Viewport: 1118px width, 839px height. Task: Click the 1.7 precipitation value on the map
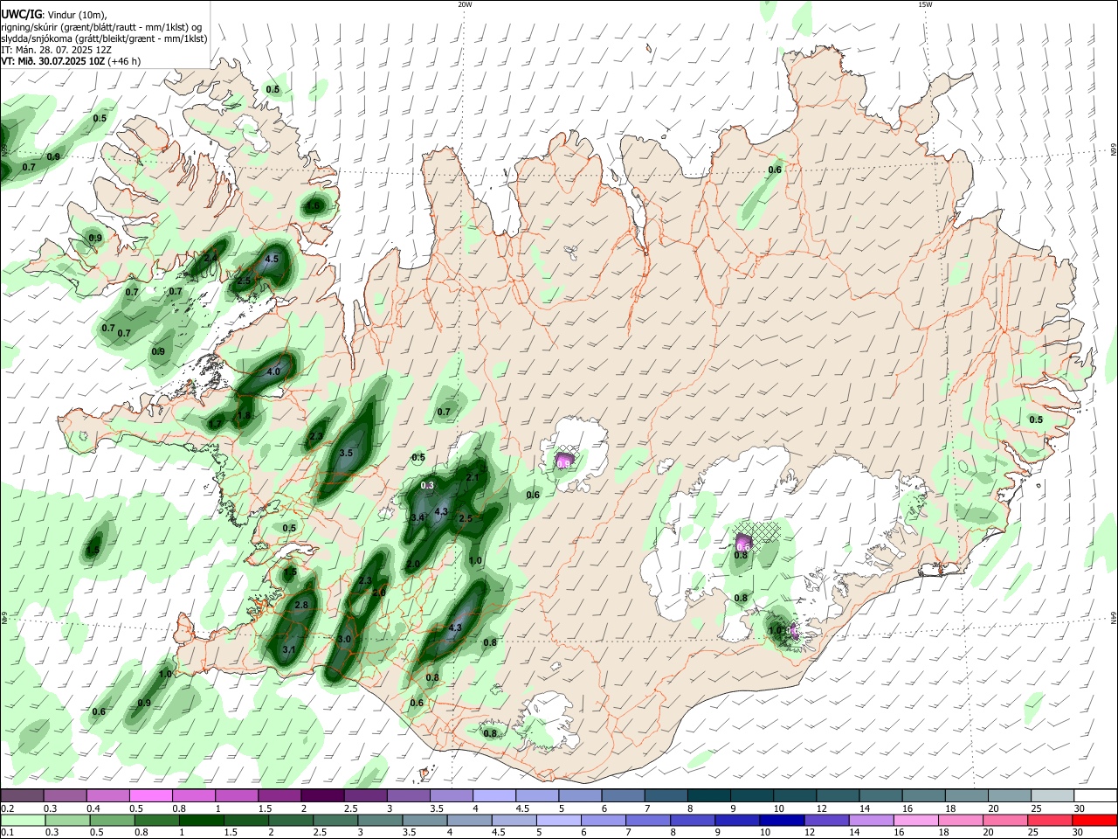215,424
